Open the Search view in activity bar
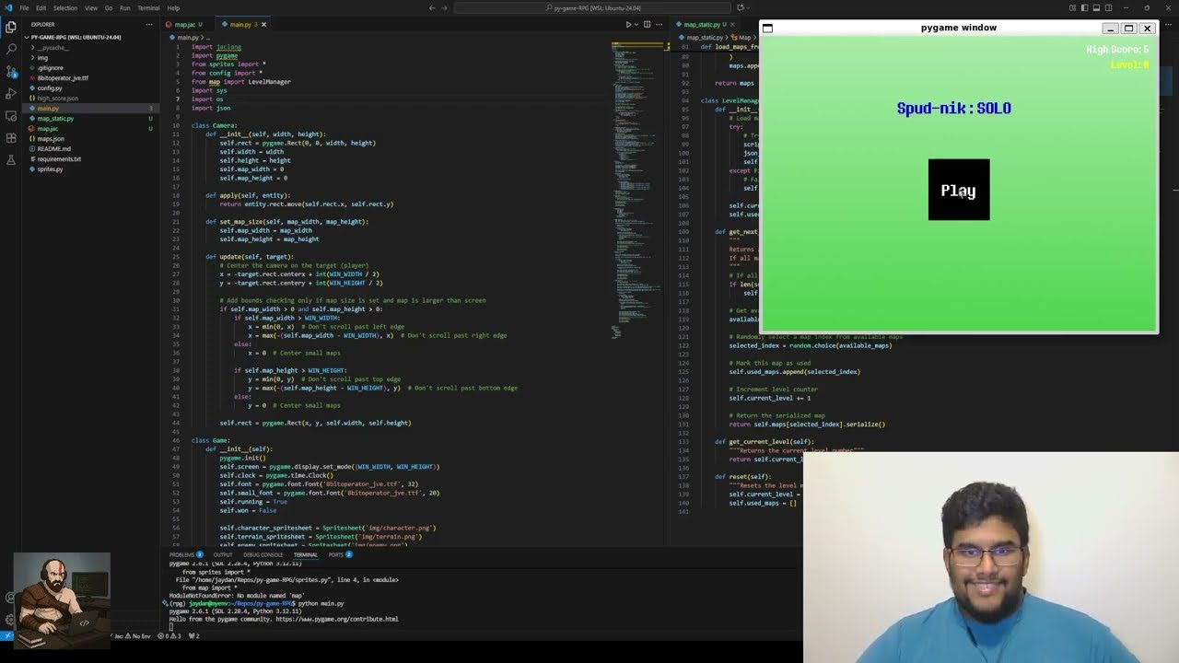Viewport: 1179px width, 663px height. [10, 49]
